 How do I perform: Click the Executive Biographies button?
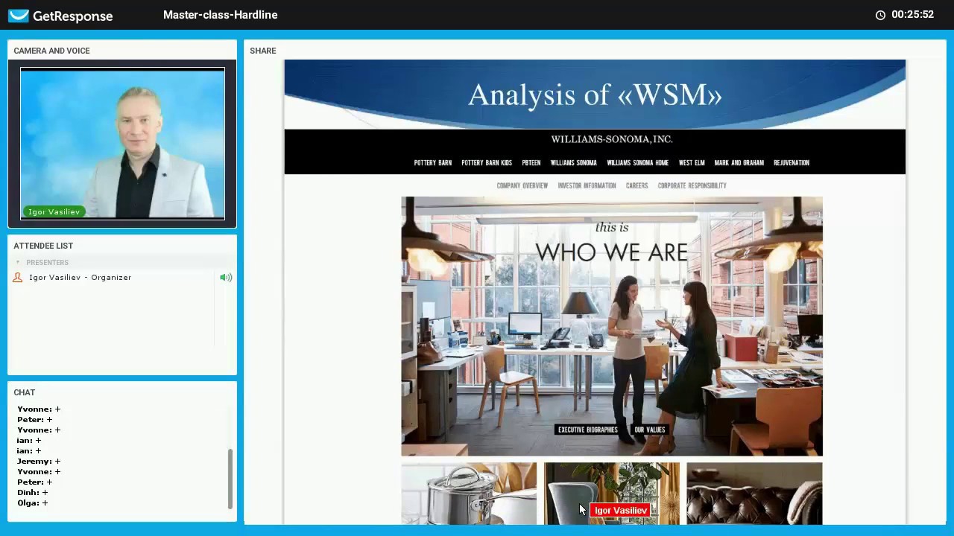tap(588, 430)
